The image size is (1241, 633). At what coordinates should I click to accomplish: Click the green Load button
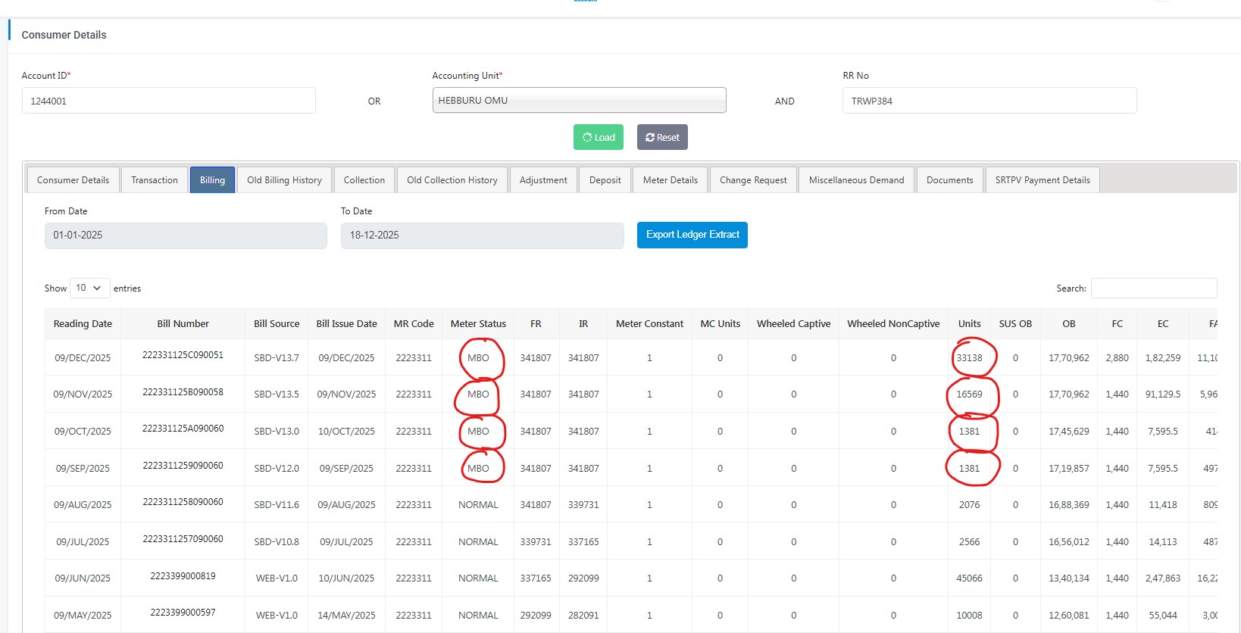coord(598,137)
